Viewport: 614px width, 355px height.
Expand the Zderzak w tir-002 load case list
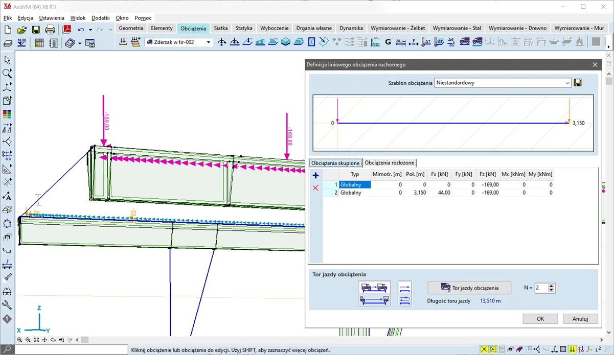pos(209,43)
